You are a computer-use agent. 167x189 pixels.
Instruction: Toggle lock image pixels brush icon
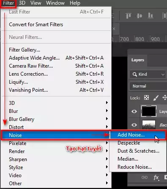click(156, 98)
